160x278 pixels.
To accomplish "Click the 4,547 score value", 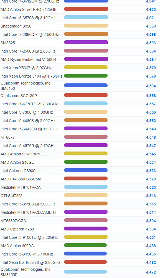I will pos(151,146).
